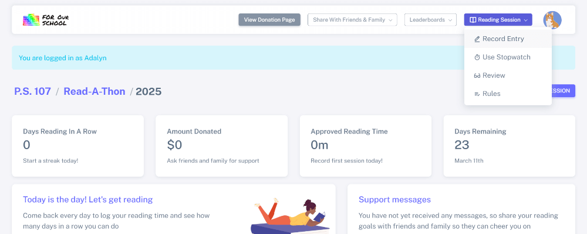Open the user avatar profile picture

coord(552,20)
